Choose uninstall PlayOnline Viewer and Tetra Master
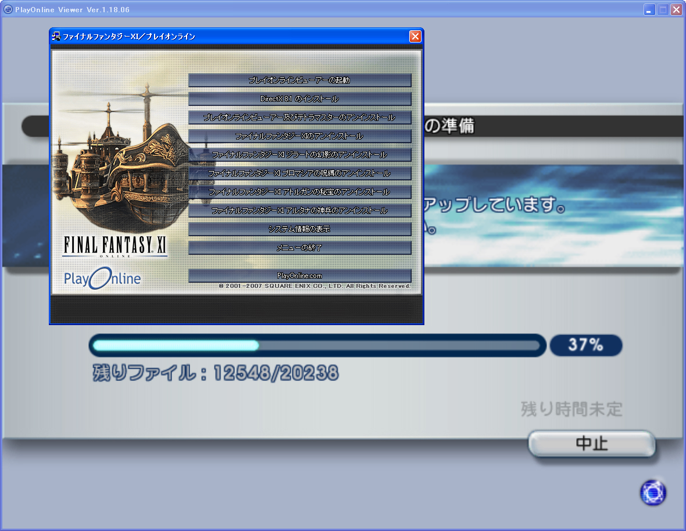The image size is (686, 531). point(299,117)
